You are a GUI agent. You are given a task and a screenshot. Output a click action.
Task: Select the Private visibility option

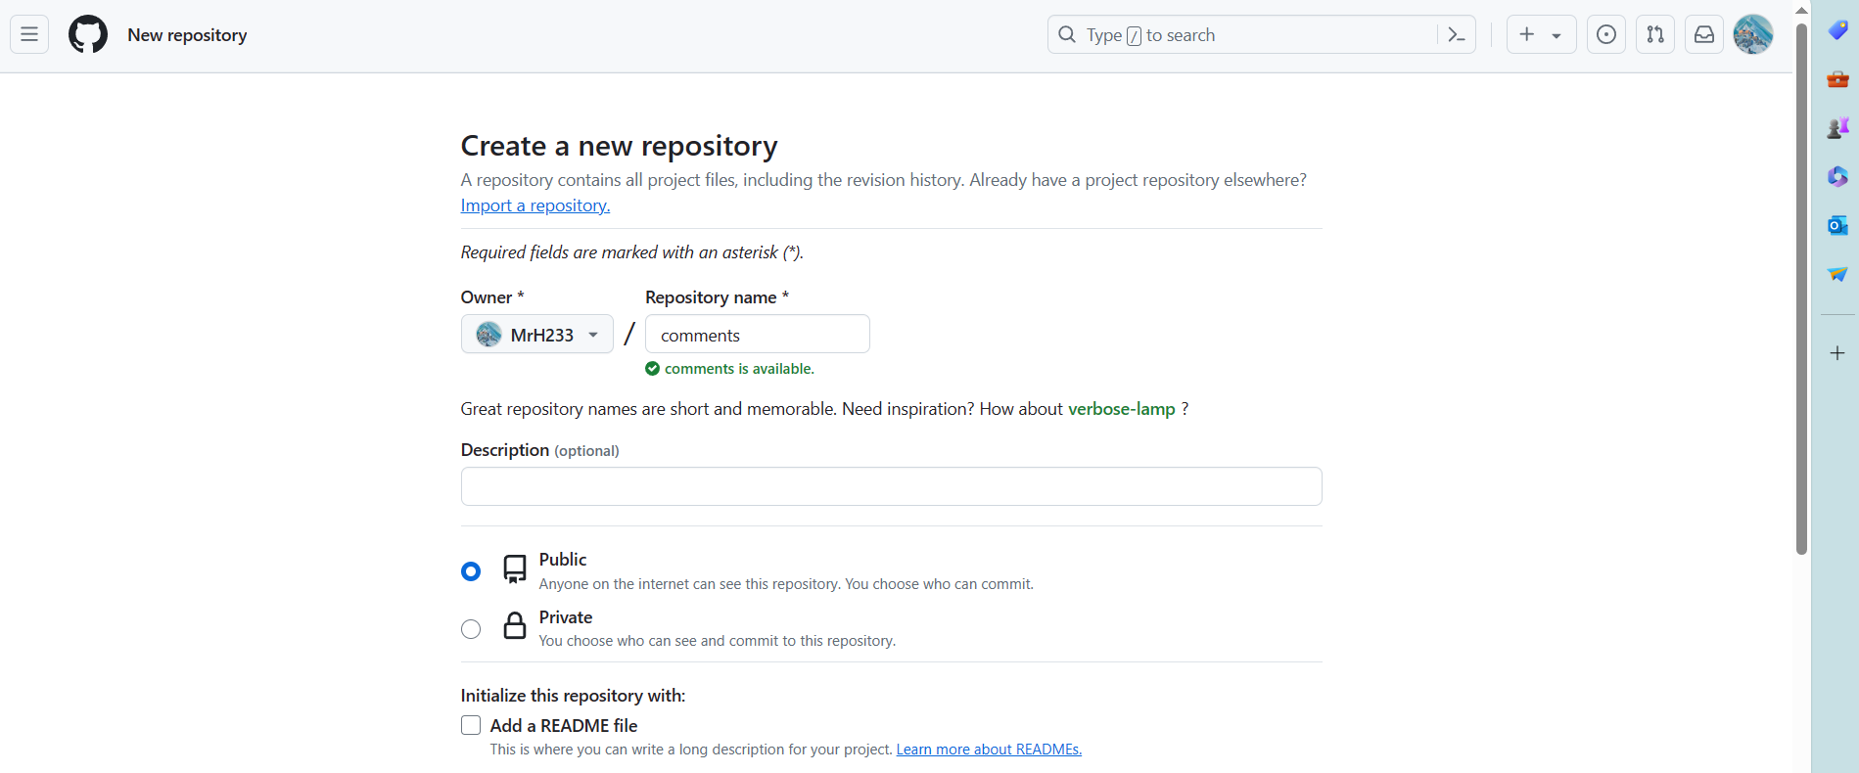[471, 629]
